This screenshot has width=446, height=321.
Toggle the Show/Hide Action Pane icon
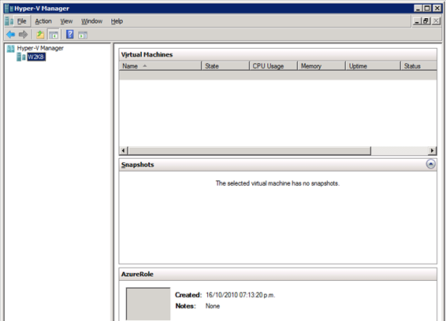(x=83, y=35)
